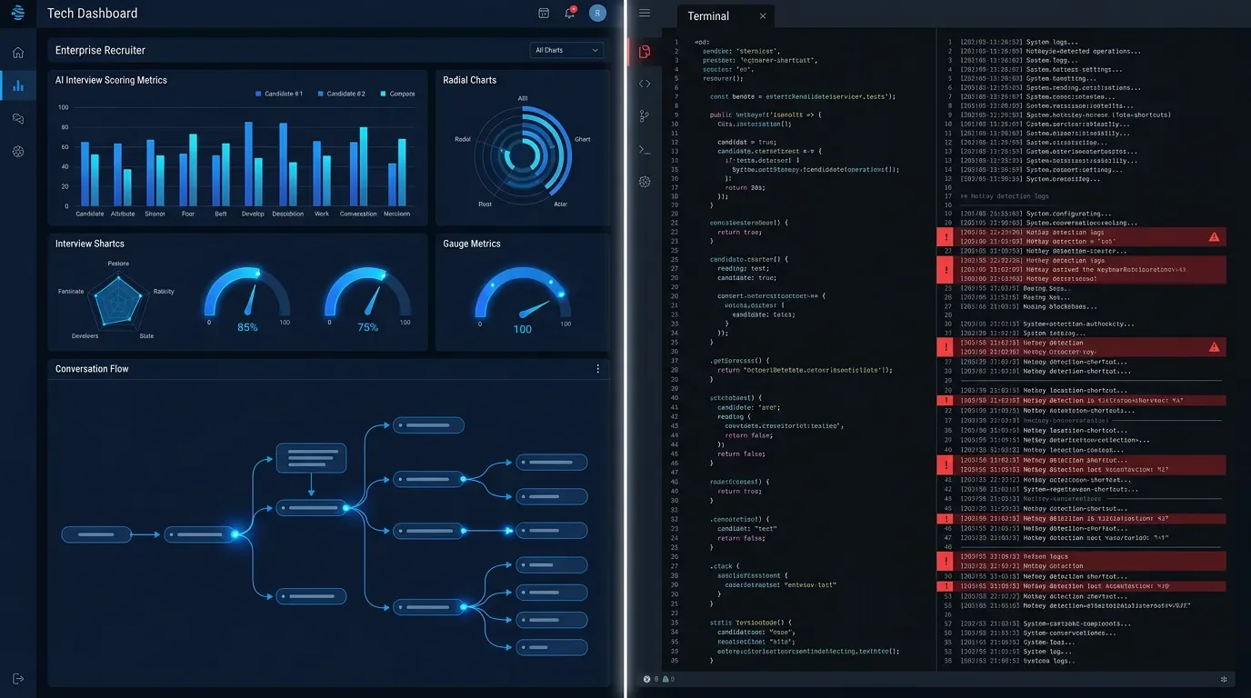Close the Terminal tab
The height and width of the screenshot is (698, 1251).
[763, 15]
